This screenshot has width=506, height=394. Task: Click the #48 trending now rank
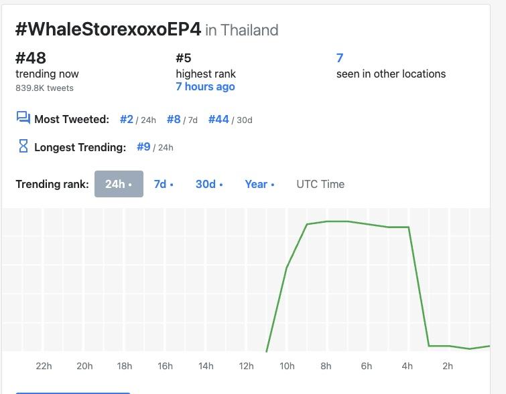tap(31, 58)
